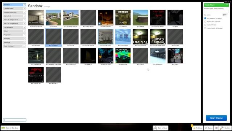Open the Counter-Strike map category
Image resolution: width=232 pixels, height=131 pixels.
[x=14, y=8]
